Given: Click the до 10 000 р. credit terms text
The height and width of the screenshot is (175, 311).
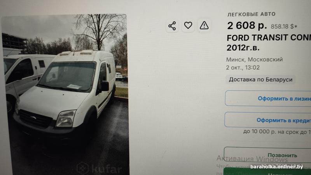Looking at the screenshot, I should [277, 131].
